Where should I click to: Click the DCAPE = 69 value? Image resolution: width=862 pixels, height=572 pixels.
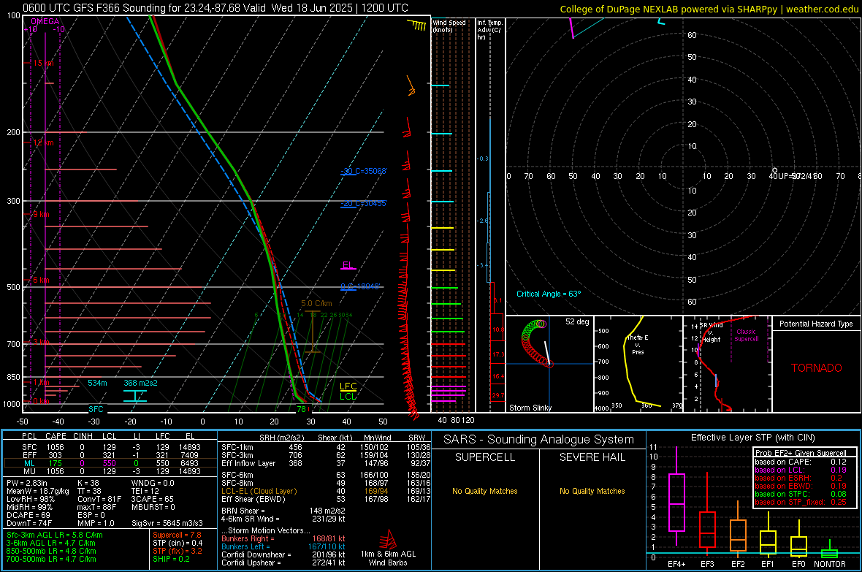tap(28, 515)
